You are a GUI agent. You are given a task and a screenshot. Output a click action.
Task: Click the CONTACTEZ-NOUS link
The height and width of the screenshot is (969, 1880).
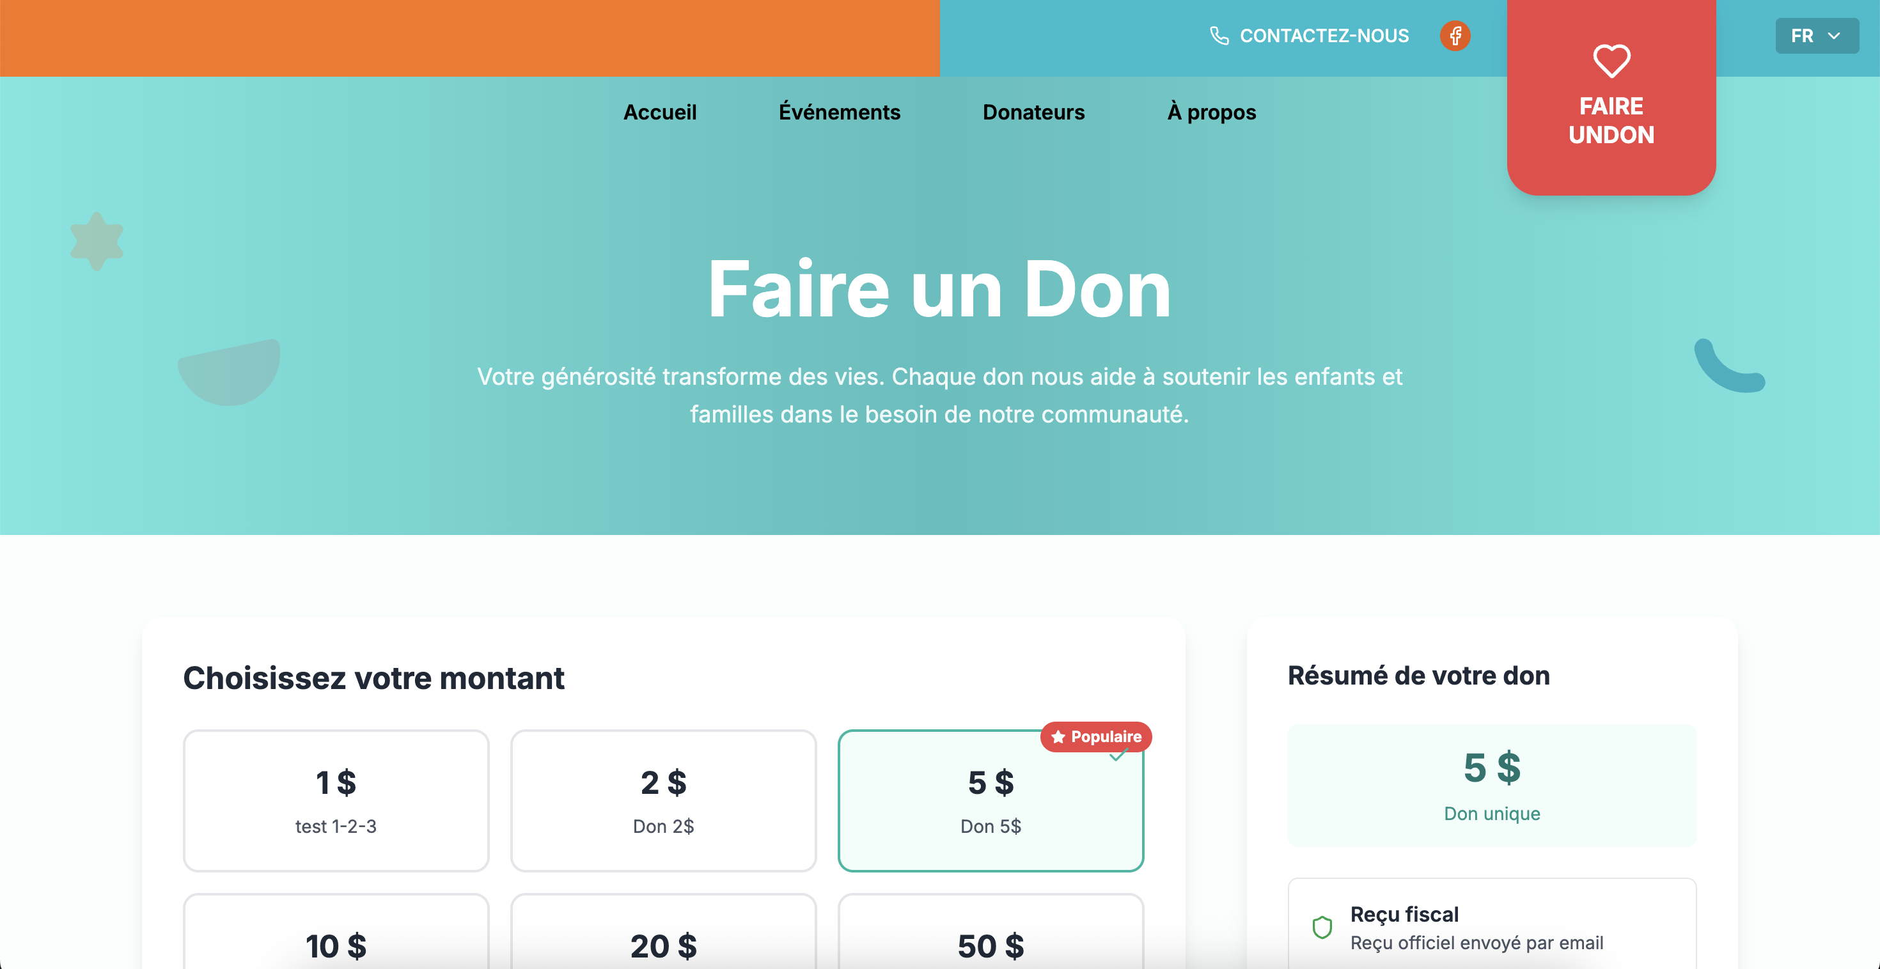pos(1323,36)
